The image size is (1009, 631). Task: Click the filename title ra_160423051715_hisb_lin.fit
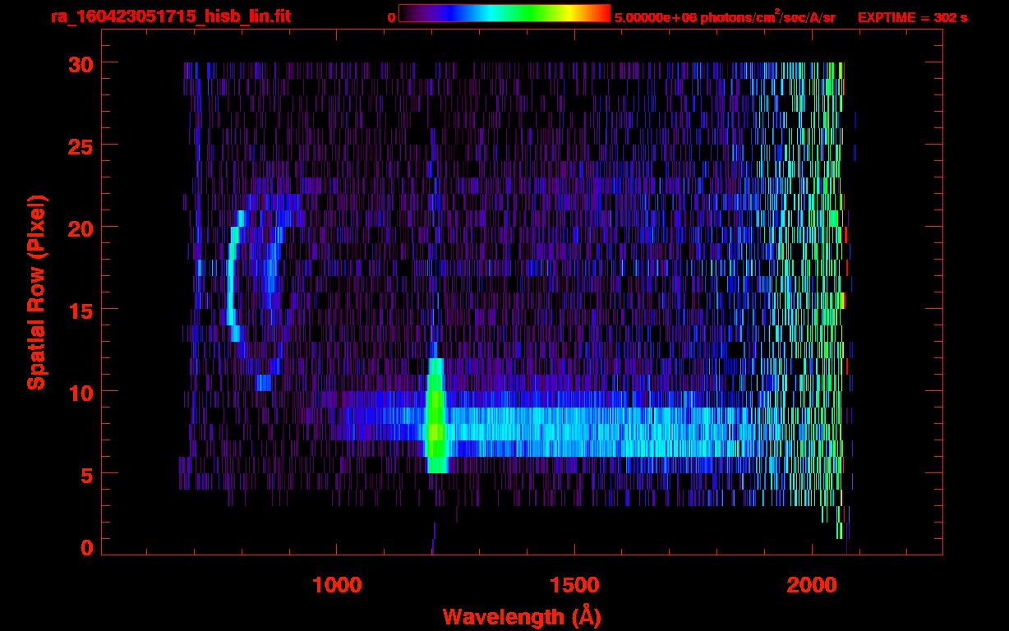(x=170, y=16)
